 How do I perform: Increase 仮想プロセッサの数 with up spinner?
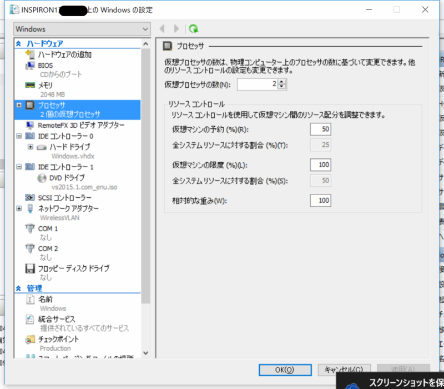pos(281,82)
